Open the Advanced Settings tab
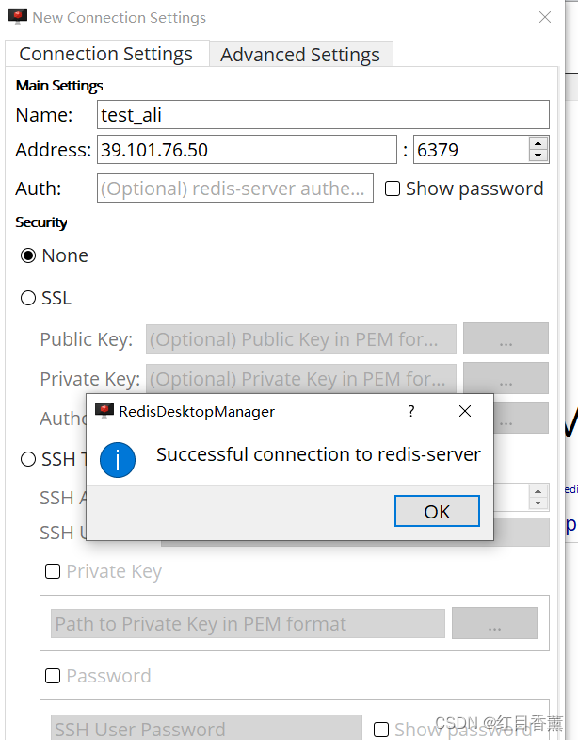Image resolution: width=578 pixels, height=740 pixels. [x=300, y=55]
